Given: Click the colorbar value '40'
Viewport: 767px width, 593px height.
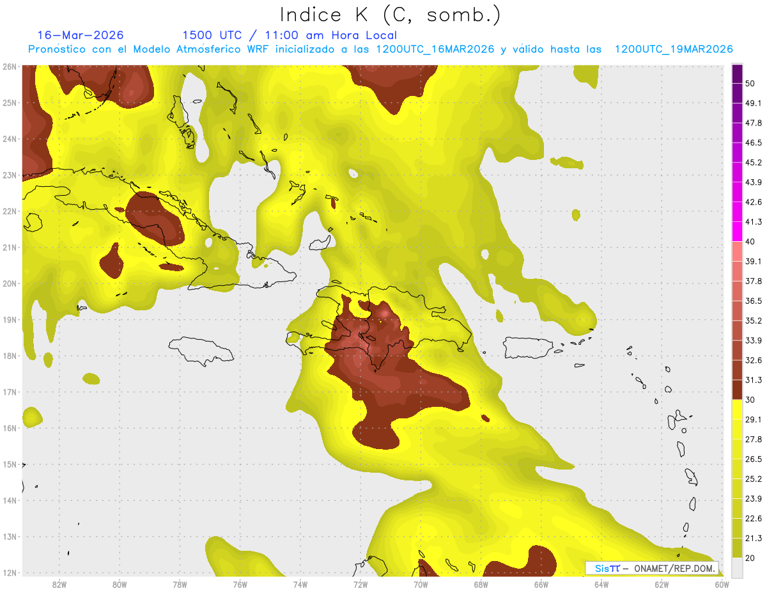Looking at the screenshot, I should (x=751, y=242).
